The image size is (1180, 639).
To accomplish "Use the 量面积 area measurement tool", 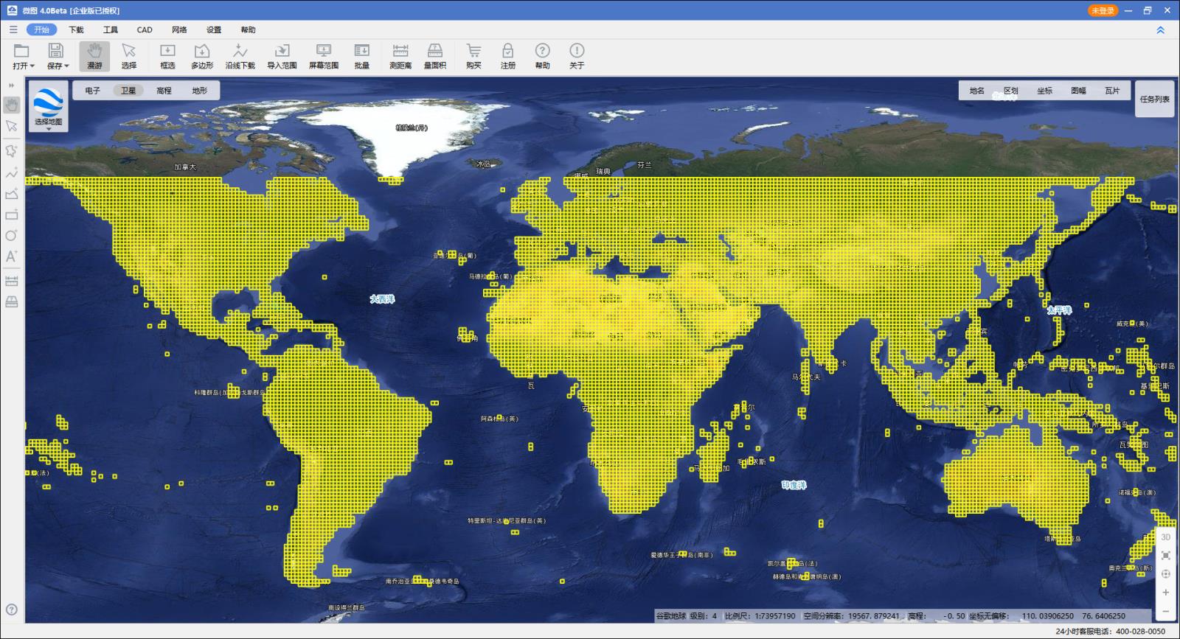I will click(x=434, y=56).
